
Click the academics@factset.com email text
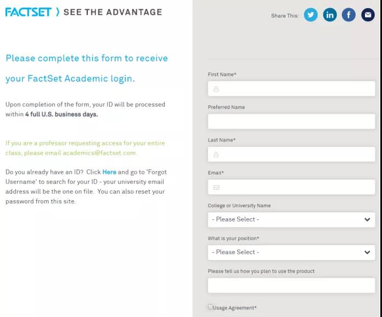(99, 153)
